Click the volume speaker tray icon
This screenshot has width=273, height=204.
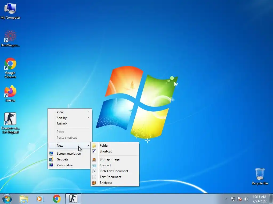pyautogui.click(x=246, y=199)
